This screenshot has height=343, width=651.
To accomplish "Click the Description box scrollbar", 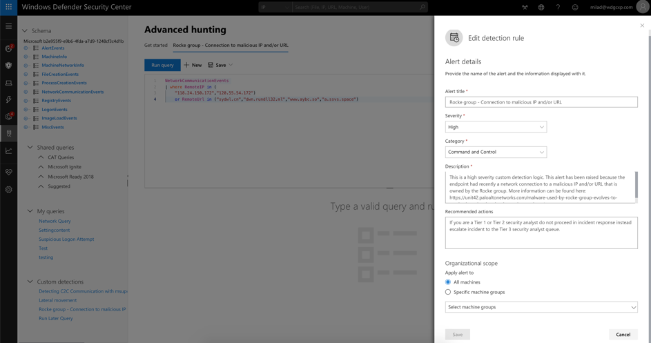I will coord(636,185).
